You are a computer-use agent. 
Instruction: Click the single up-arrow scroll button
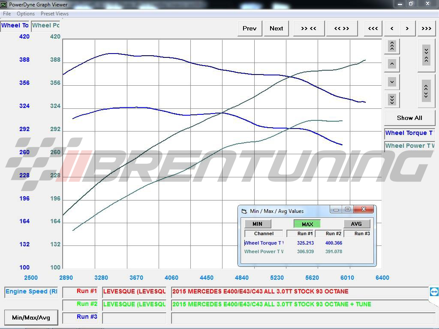(392, 64)
